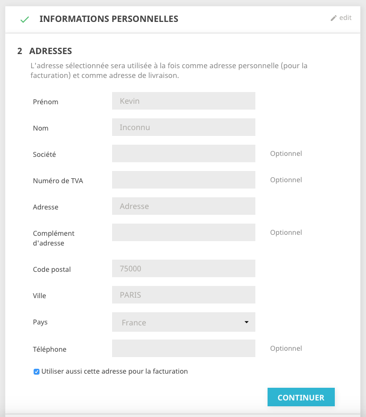Click the Adresse input field
Screen dimensions: 366x417
point(184,206)
